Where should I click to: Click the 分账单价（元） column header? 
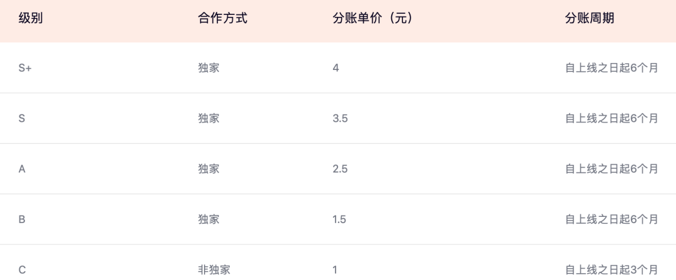tap(373, 19)
